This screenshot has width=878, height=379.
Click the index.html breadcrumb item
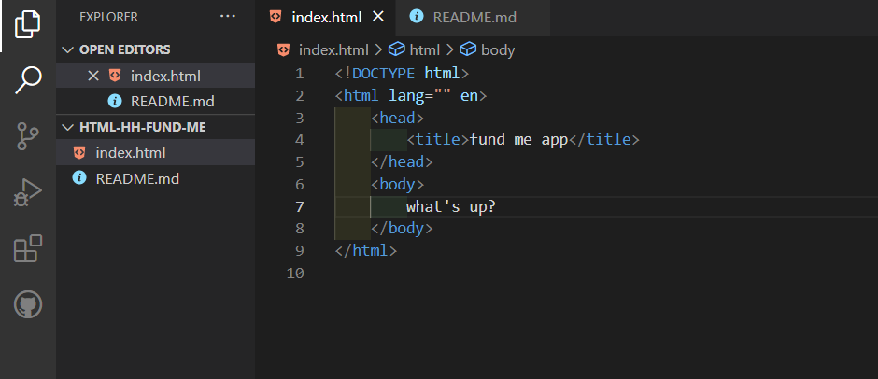coord(333,49)
